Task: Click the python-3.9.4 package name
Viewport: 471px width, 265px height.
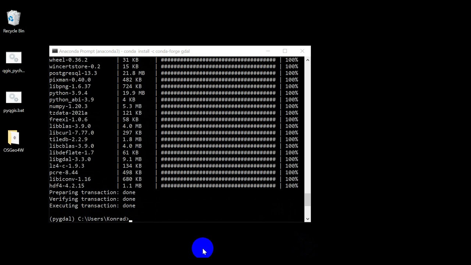Action: [x=68, y=93]
